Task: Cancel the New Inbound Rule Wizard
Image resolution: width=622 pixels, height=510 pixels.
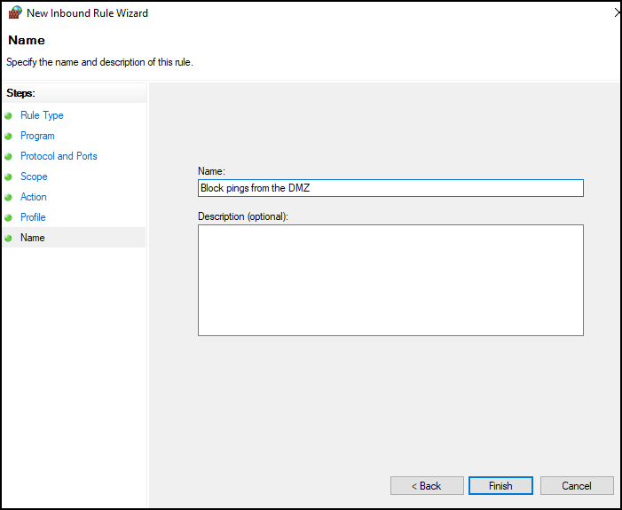Action: point(577,486)
